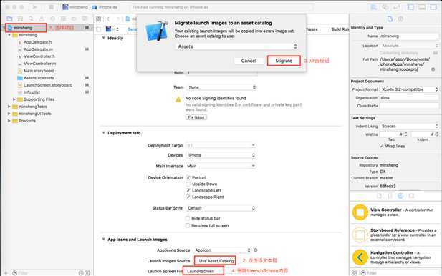Screen dimensions: 442x276
Task: Open the Main Interface dropdown
Action: pyautogui.click(x=221, y=167)
